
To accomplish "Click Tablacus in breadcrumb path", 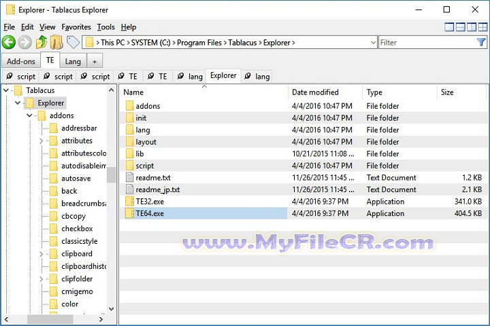I will (x=242, y=43).
